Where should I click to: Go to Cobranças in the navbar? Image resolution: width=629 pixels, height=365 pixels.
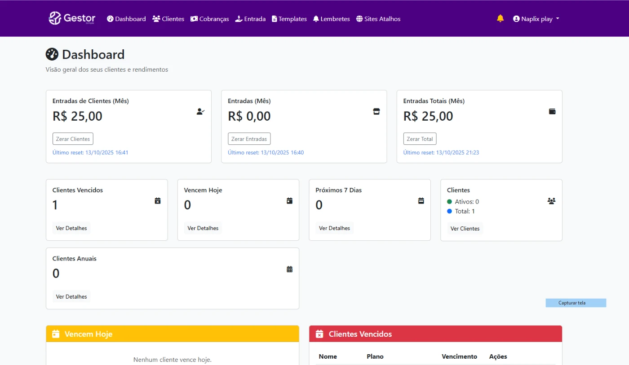pyautogui.click(x=210, y=19)
